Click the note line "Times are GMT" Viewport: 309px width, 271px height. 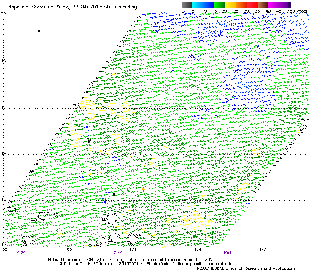click(x=81, y=260)
